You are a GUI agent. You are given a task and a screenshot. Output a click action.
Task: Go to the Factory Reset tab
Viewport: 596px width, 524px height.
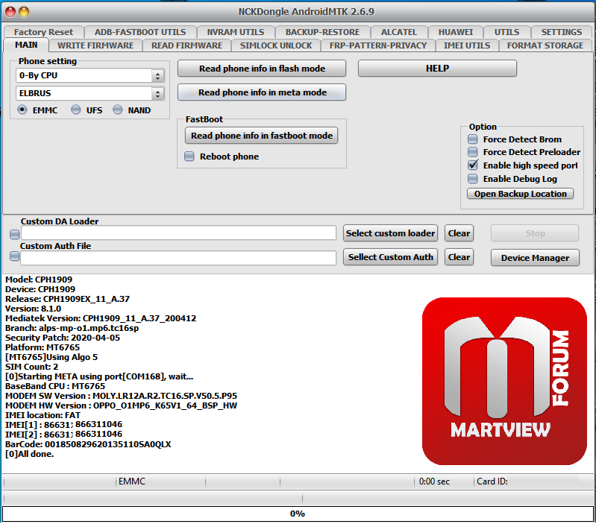point(43,32)
